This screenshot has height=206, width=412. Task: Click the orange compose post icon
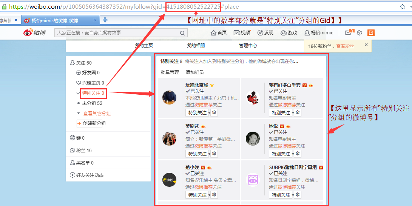coord(371,33)
